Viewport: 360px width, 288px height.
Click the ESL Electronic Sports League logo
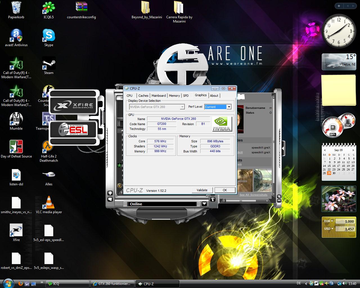tap(73, 130)
